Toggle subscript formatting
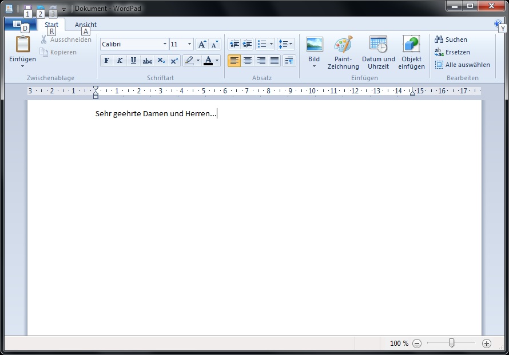 point(161,61)
